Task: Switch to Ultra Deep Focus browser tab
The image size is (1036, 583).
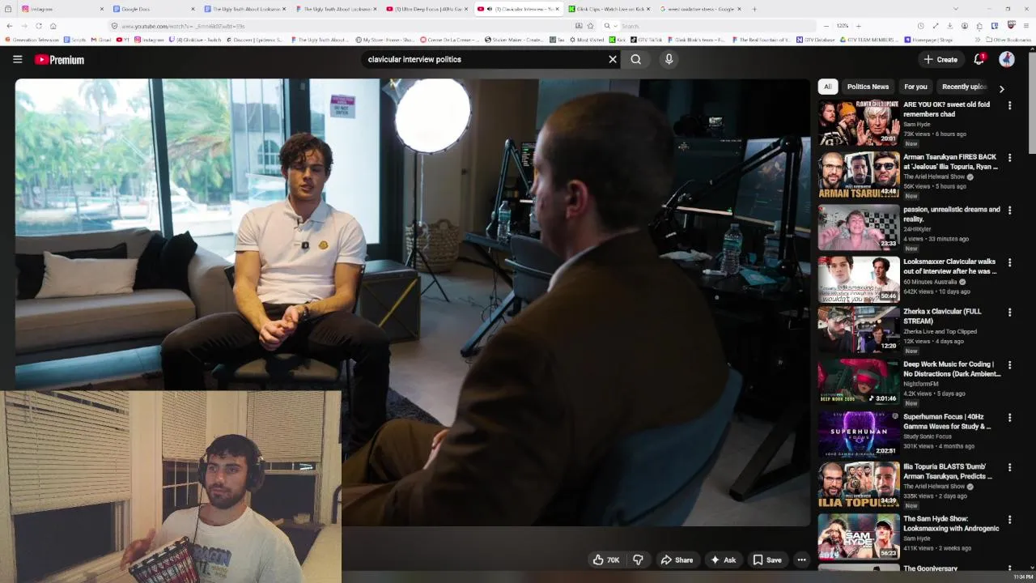Action: click(x=427, y=9)
